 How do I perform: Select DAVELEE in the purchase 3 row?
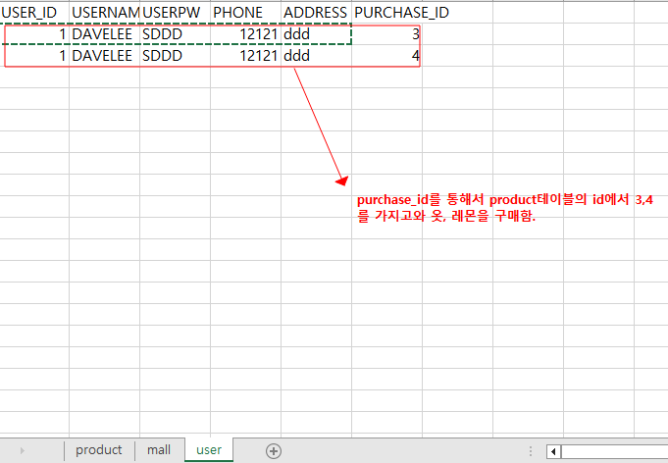click(104, 34)
